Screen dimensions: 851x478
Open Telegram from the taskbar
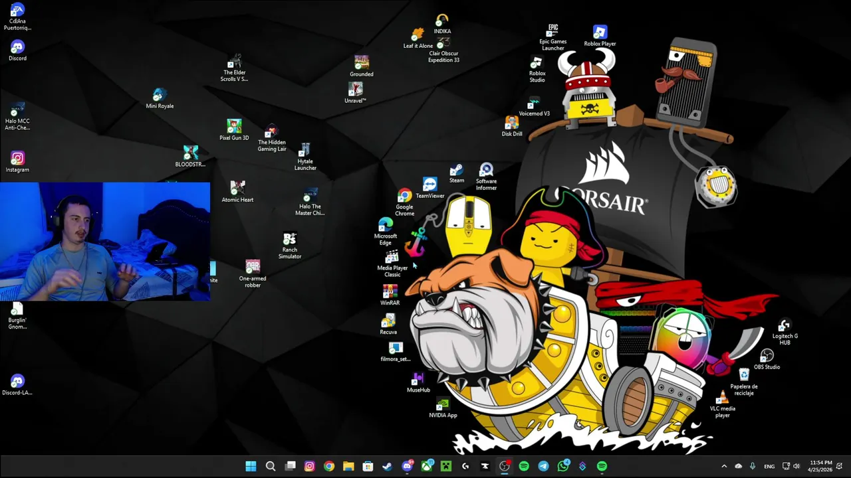click(x=543, y=466)
